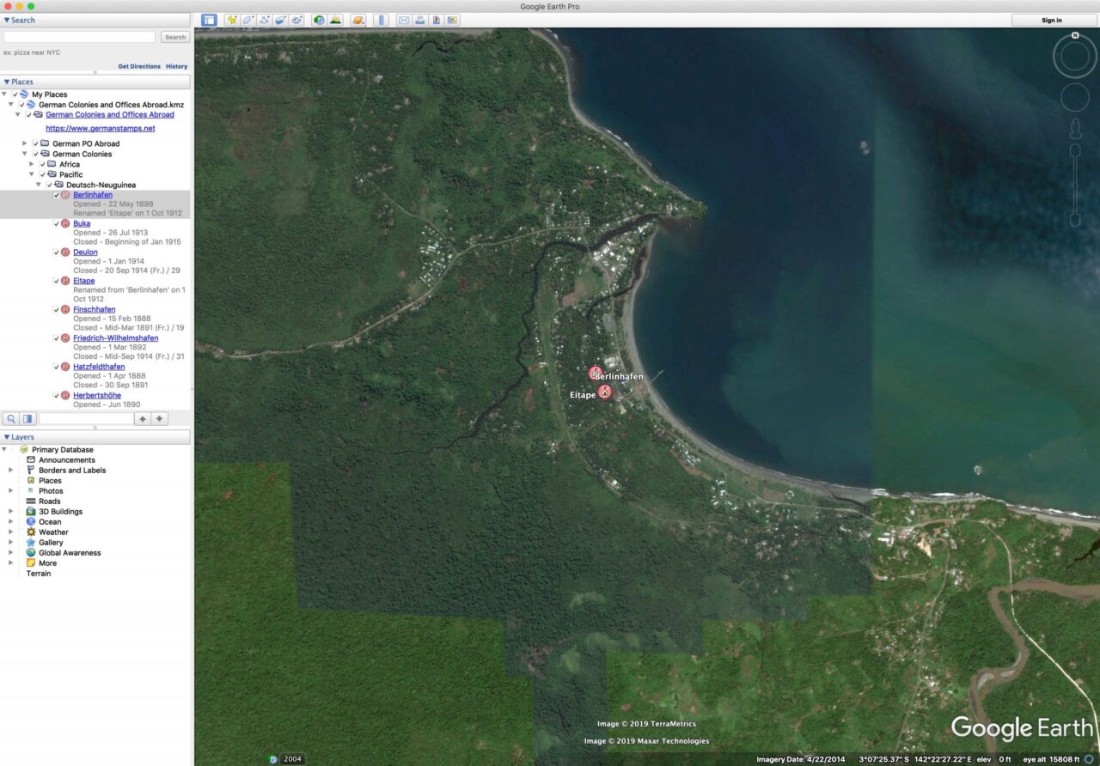Email the current view
The width and height of the screenshot is (1100, 766).
pos(404,20)
